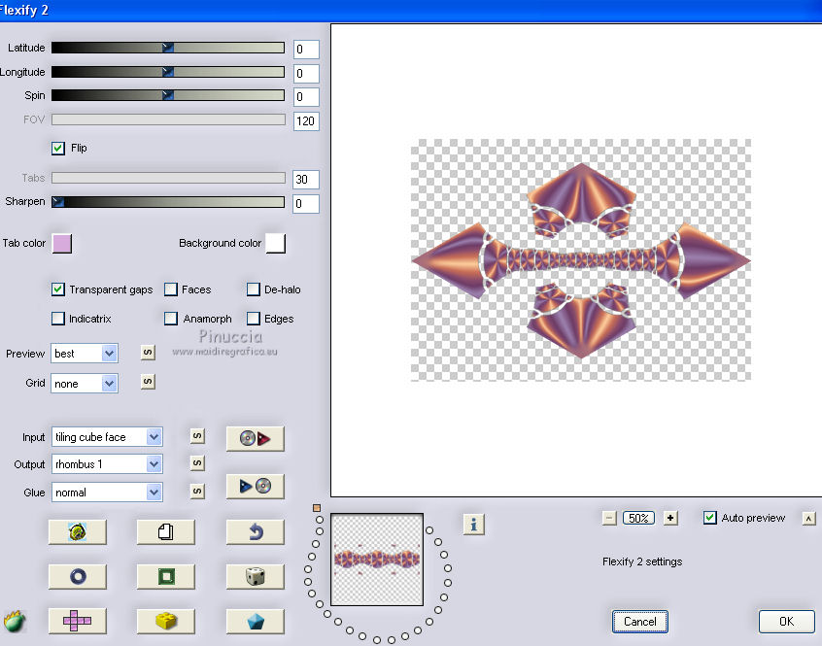
Task: Click the OK button
Action: [x=786, y=622]
